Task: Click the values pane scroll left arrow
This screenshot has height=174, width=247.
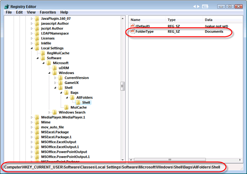Action: coord(131,160)
